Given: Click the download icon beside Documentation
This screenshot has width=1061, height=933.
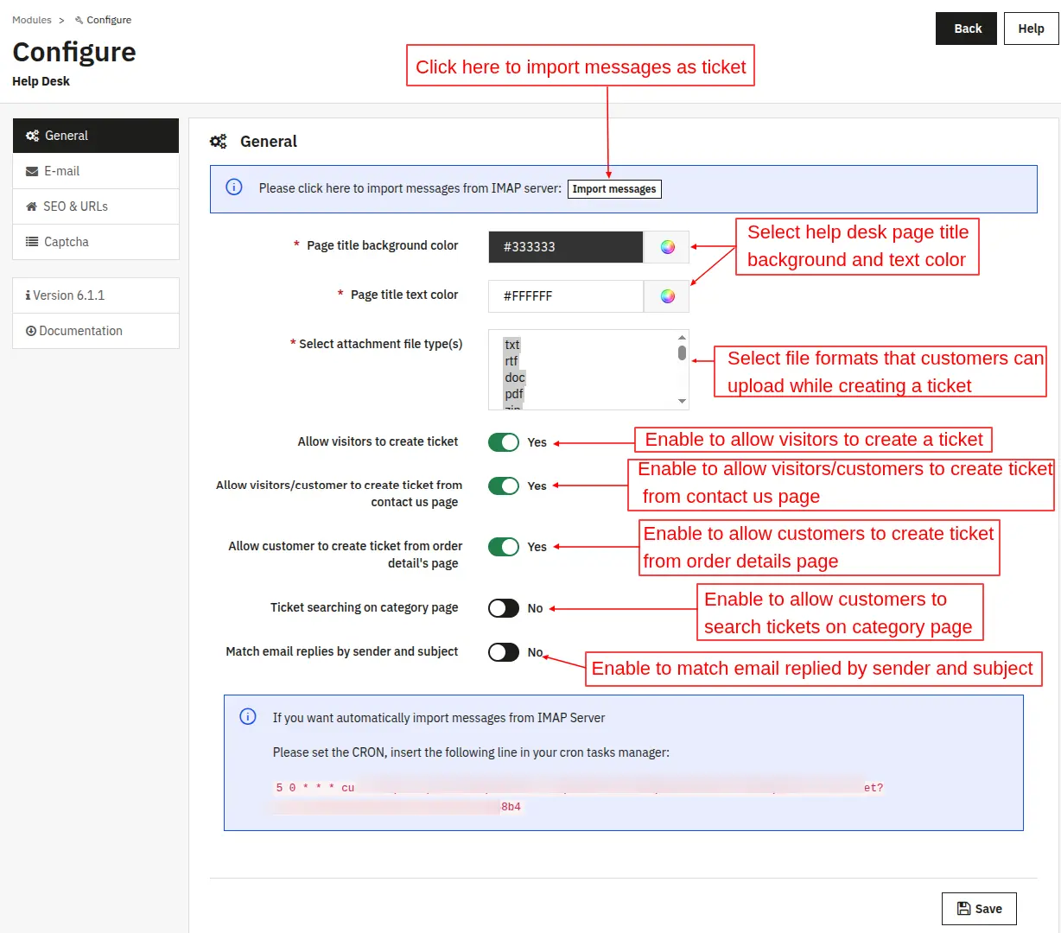Looking at the screenshot, I should click(x=31, y=331).
